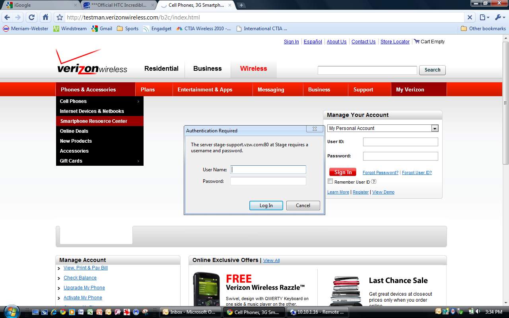Close the iGoogle tab

(x=76, y=5)
